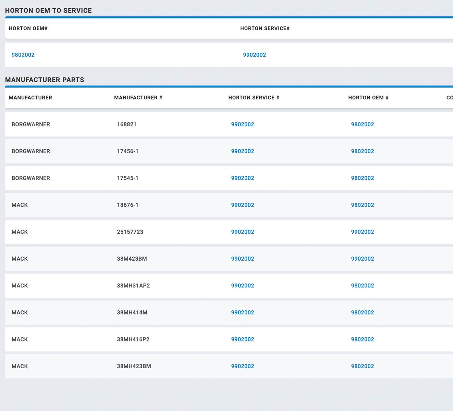This screenshot has width=453, height=411.
Task: Select service number for Mack 38MH414M
Action: [x=242, y=313]
